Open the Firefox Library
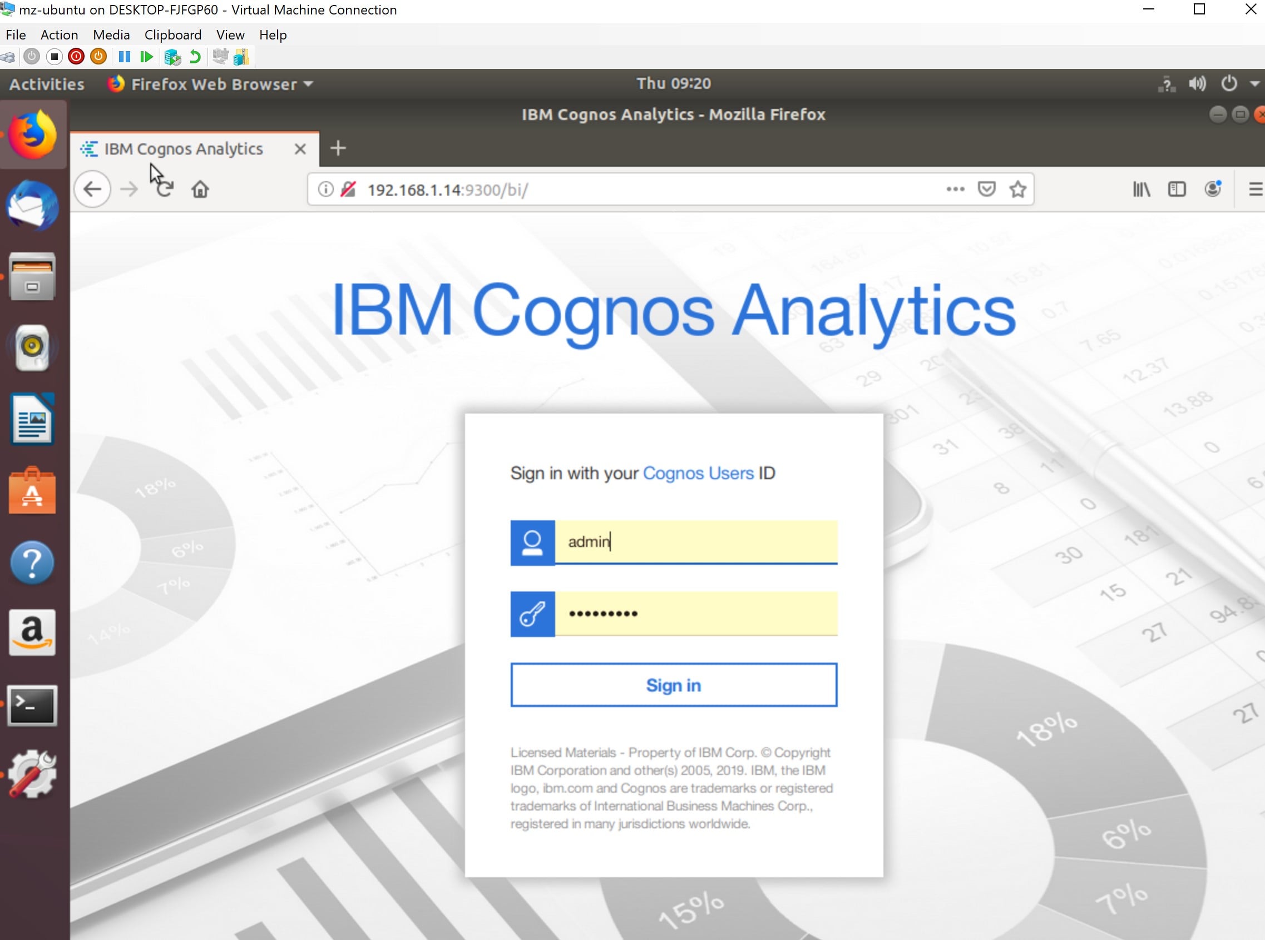 click(1142, 189)
